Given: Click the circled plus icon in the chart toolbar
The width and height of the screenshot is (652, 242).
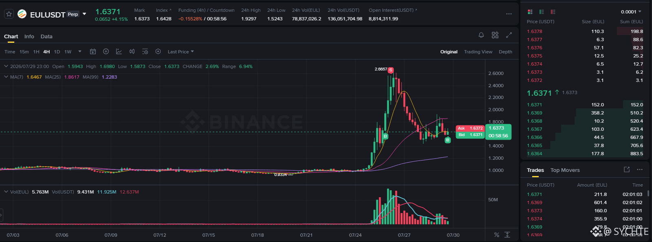Looking at the screenshot, I should [106, 51].
